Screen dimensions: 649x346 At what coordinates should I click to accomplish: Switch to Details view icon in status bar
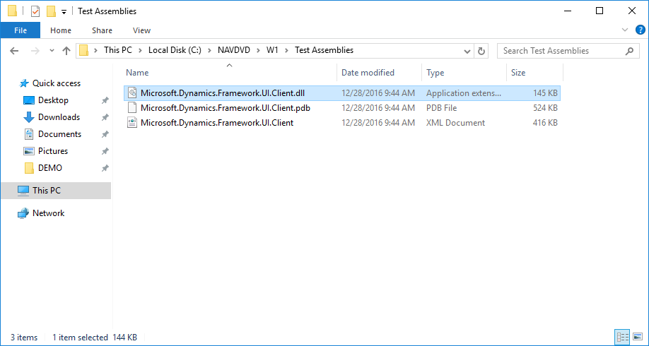[x=622, y=338]
